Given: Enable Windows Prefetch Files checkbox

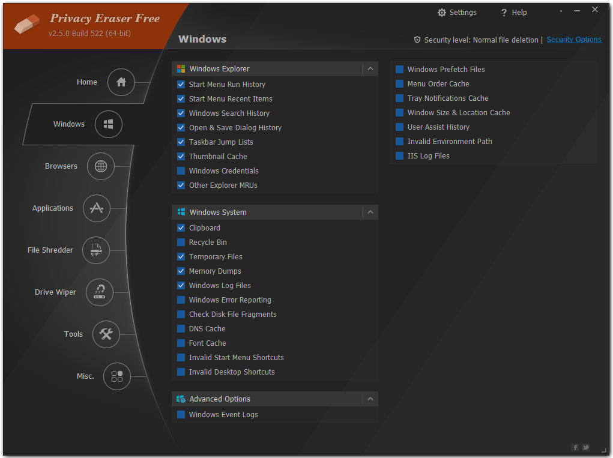Looking at the screenshot, I should click(399, 70).
